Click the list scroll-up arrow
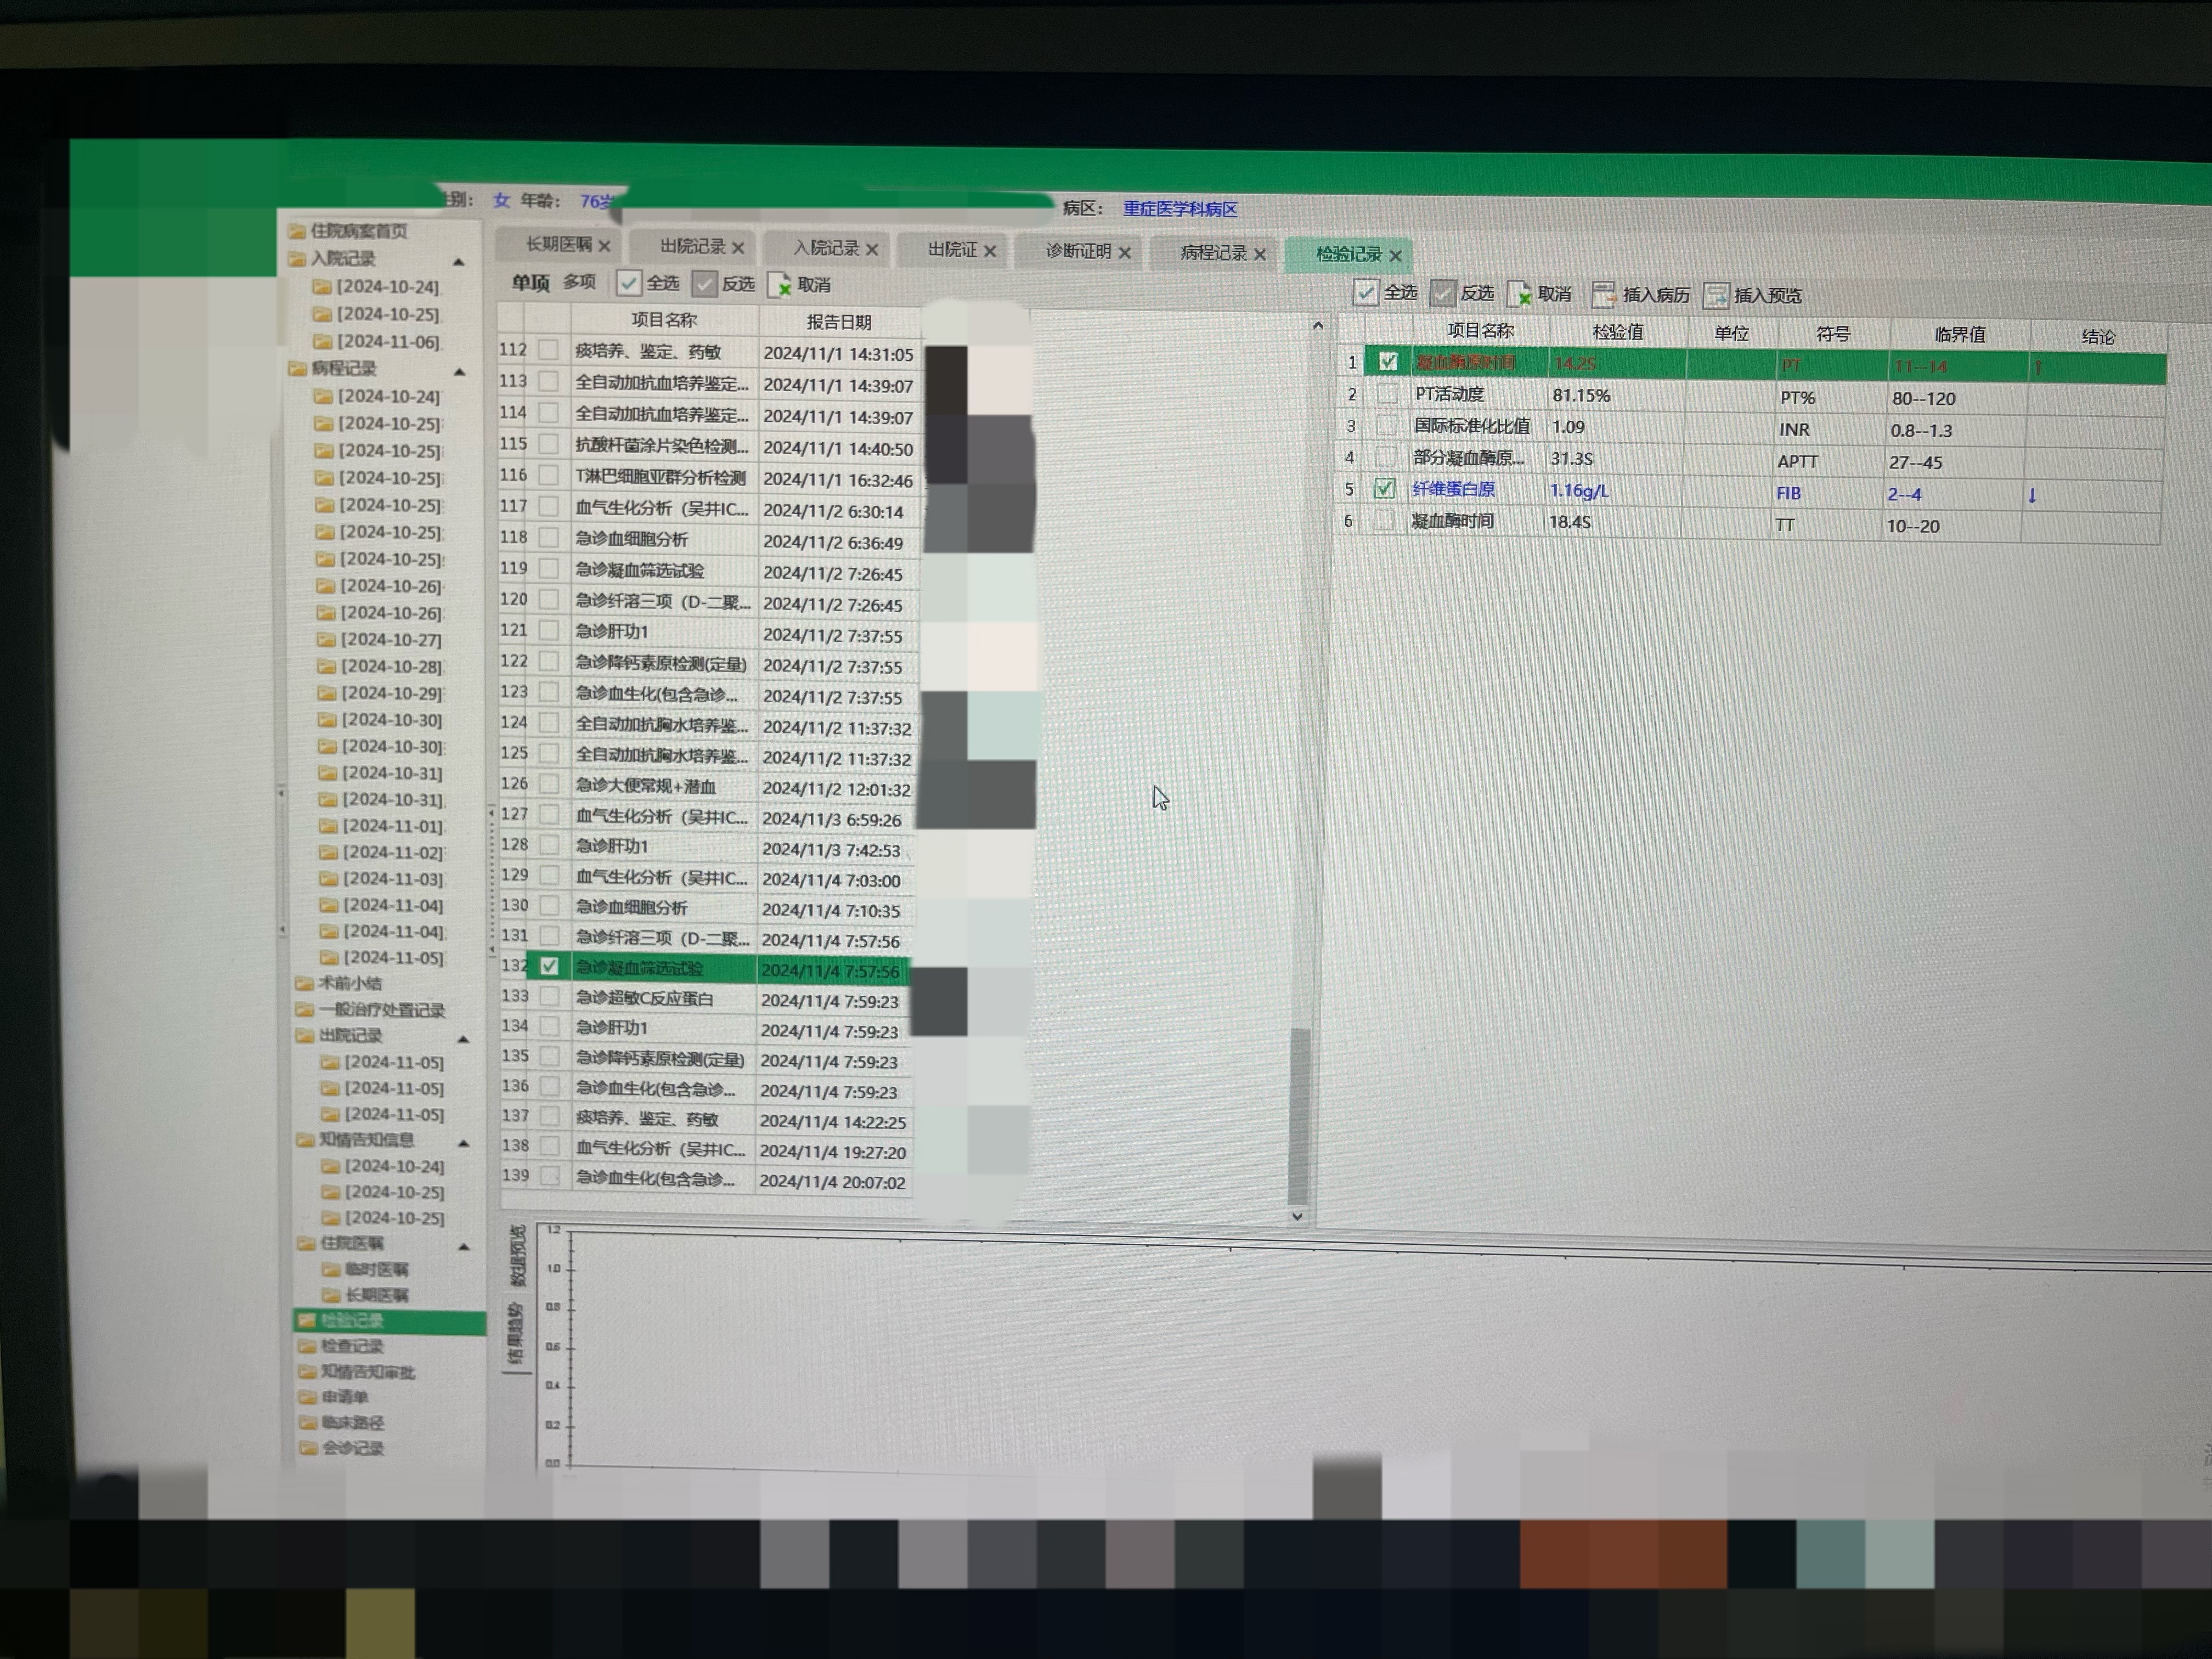 [x=1318, y=326]
